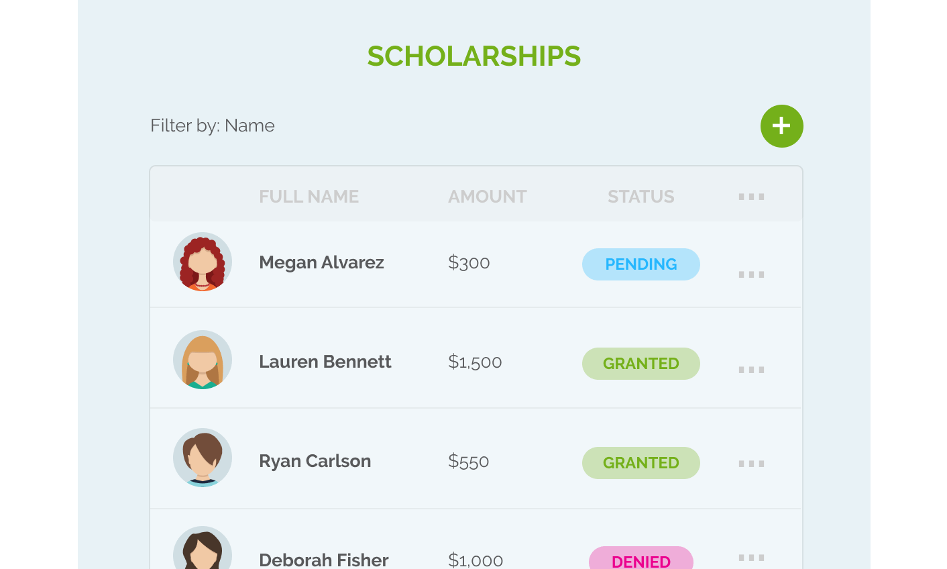Sort by the AMOUNT column header
This screenshot has width=947, height=569.
tap(487, 197)
